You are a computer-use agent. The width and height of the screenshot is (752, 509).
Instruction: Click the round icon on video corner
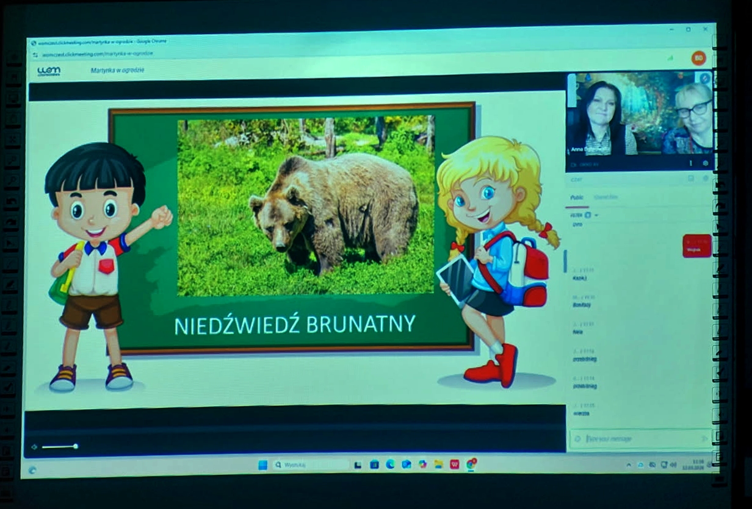[x=705, y=78]
